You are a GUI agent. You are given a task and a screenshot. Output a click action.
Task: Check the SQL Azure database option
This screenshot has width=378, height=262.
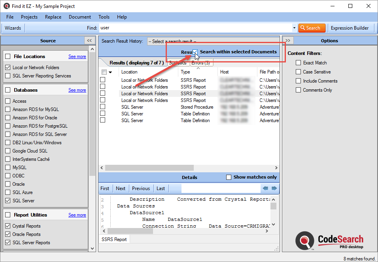8,192
